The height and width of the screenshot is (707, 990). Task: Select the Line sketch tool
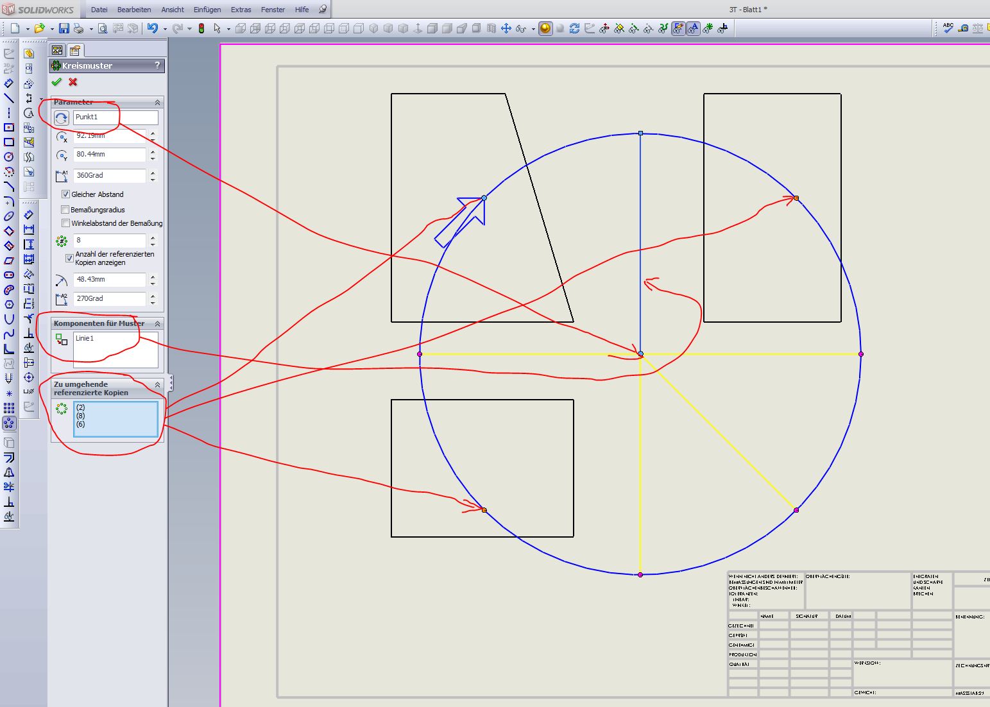click(9, 98)
